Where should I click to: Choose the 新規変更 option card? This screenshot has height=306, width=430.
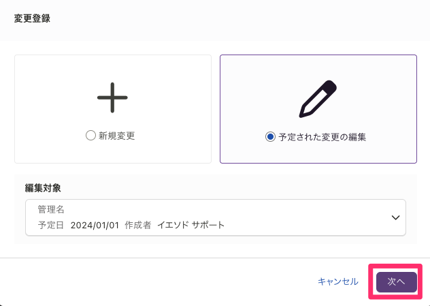[x=113, y=109]
